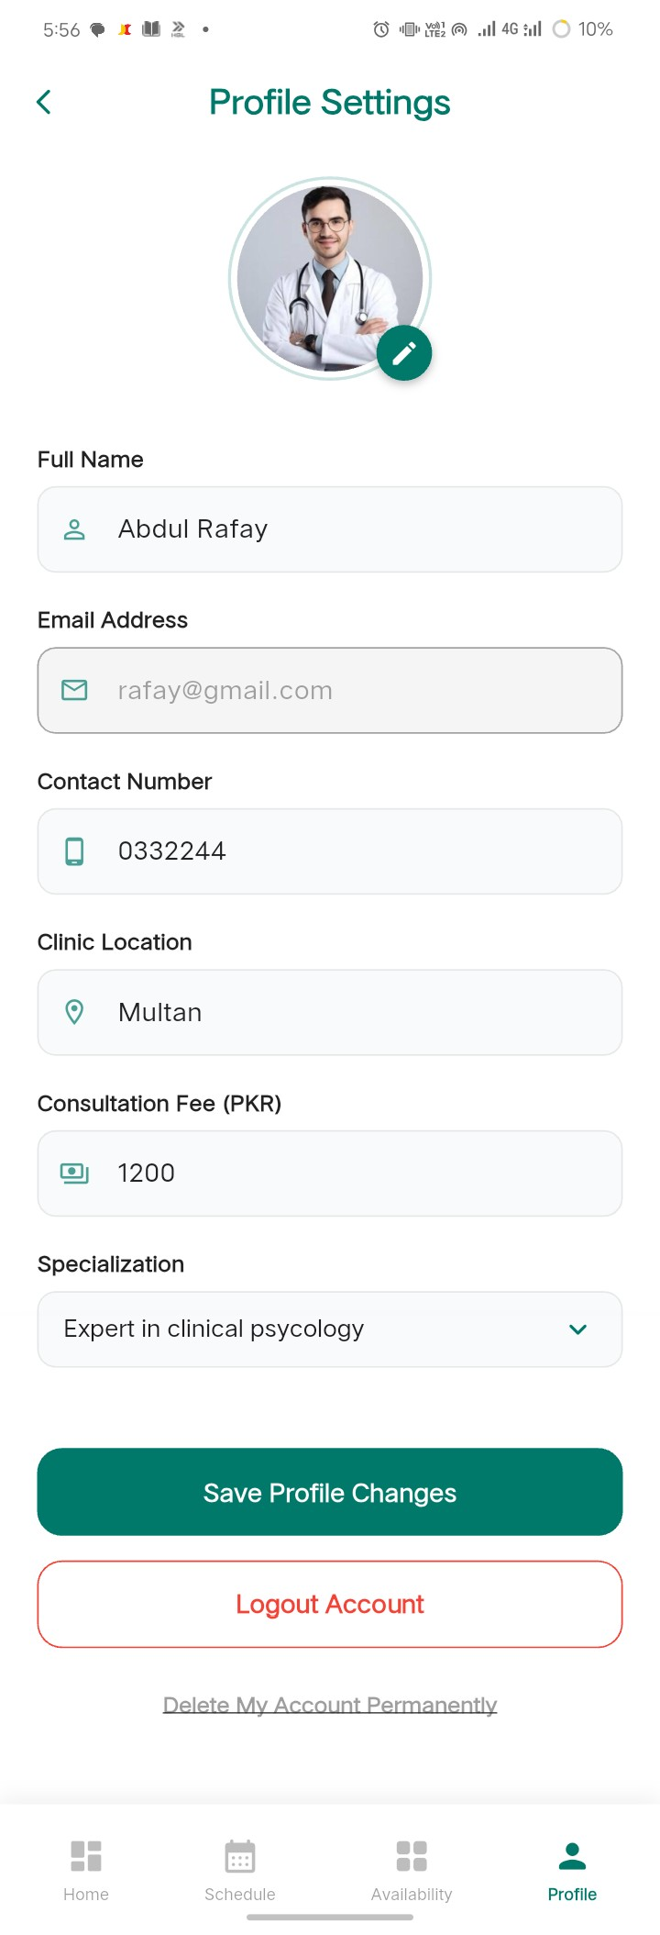The height and width of the screenshot is (1935, 660).
Task: Open the Expert in clinical psycology selector
Action: (x=330, y=1329)
